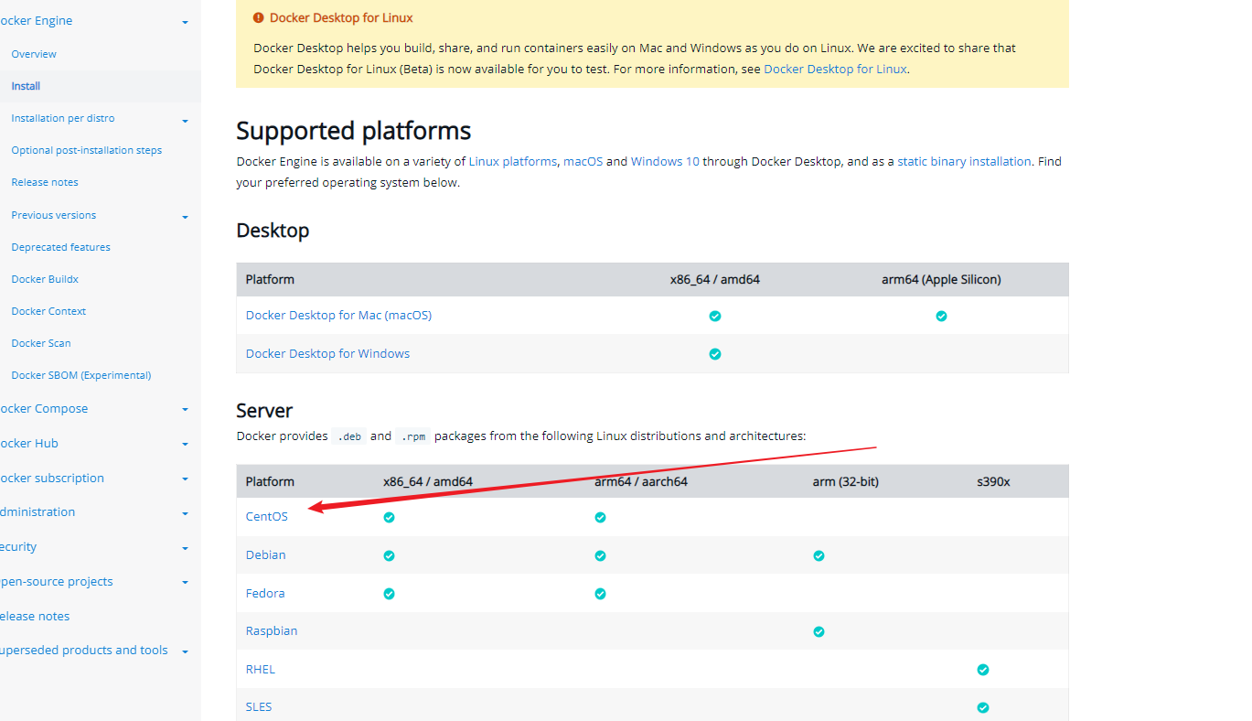Open the CentOS platform link
The image size is (1252, 721).
(267, 516)
